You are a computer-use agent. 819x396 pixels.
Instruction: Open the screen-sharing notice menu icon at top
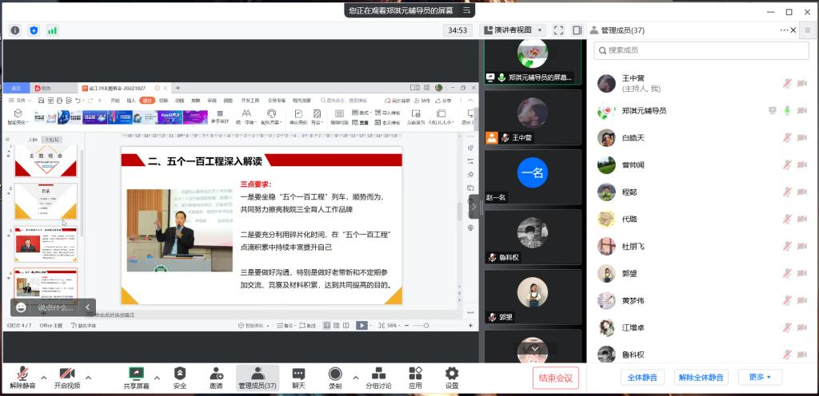pos(466,10)
